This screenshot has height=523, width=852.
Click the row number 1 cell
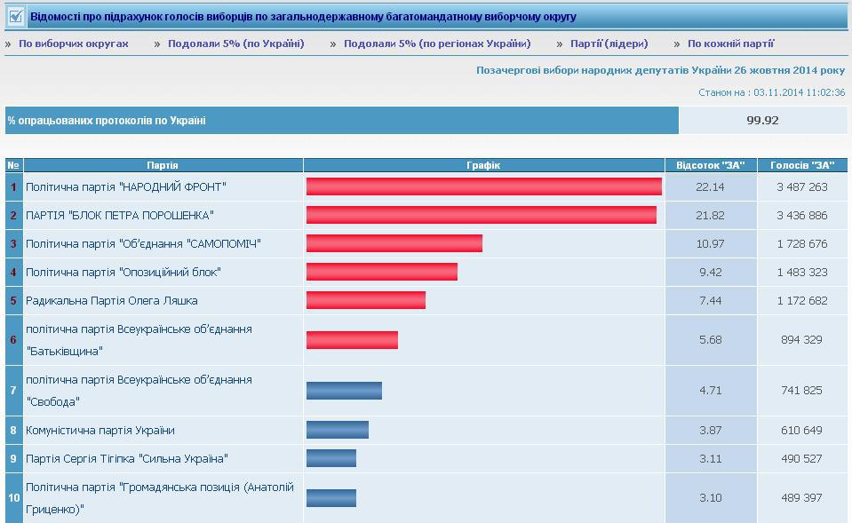point(13,186)
